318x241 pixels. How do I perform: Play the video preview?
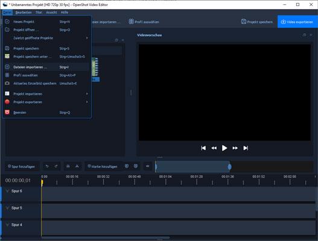[x=224, y=148]
